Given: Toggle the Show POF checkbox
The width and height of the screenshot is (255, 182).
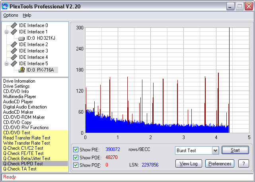Looking at the screenshot, I should click(x=76, y=165).
